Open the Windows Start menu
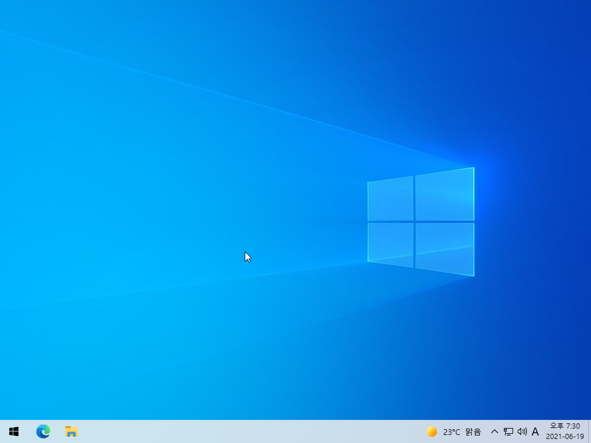This screenshot has height=443, width=591. pos(14,431)
